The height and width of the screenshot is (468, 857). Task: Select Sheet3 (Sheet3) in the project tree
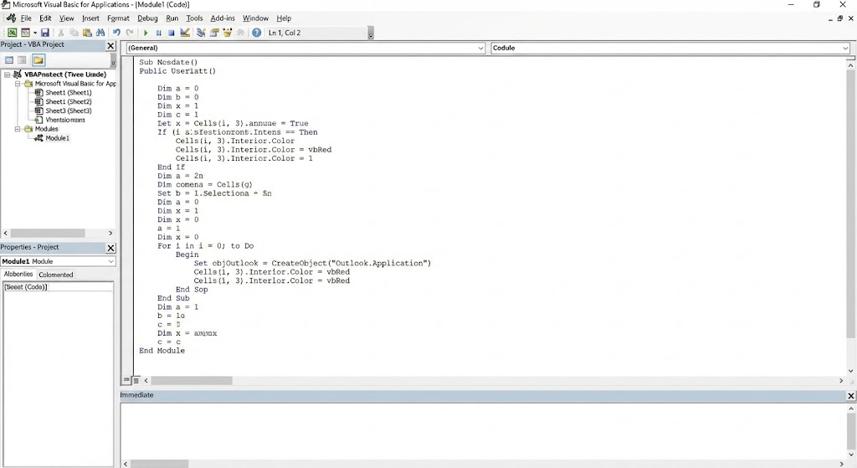68,111
